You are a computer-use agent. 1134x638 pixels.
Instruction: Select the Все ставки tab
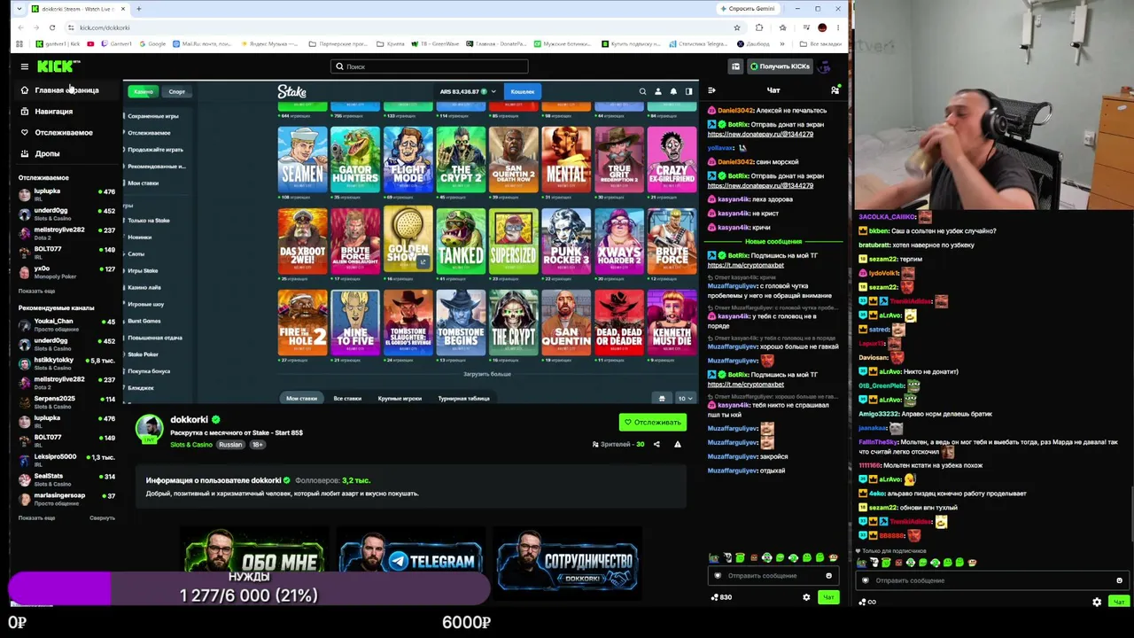tap(347, 398)
